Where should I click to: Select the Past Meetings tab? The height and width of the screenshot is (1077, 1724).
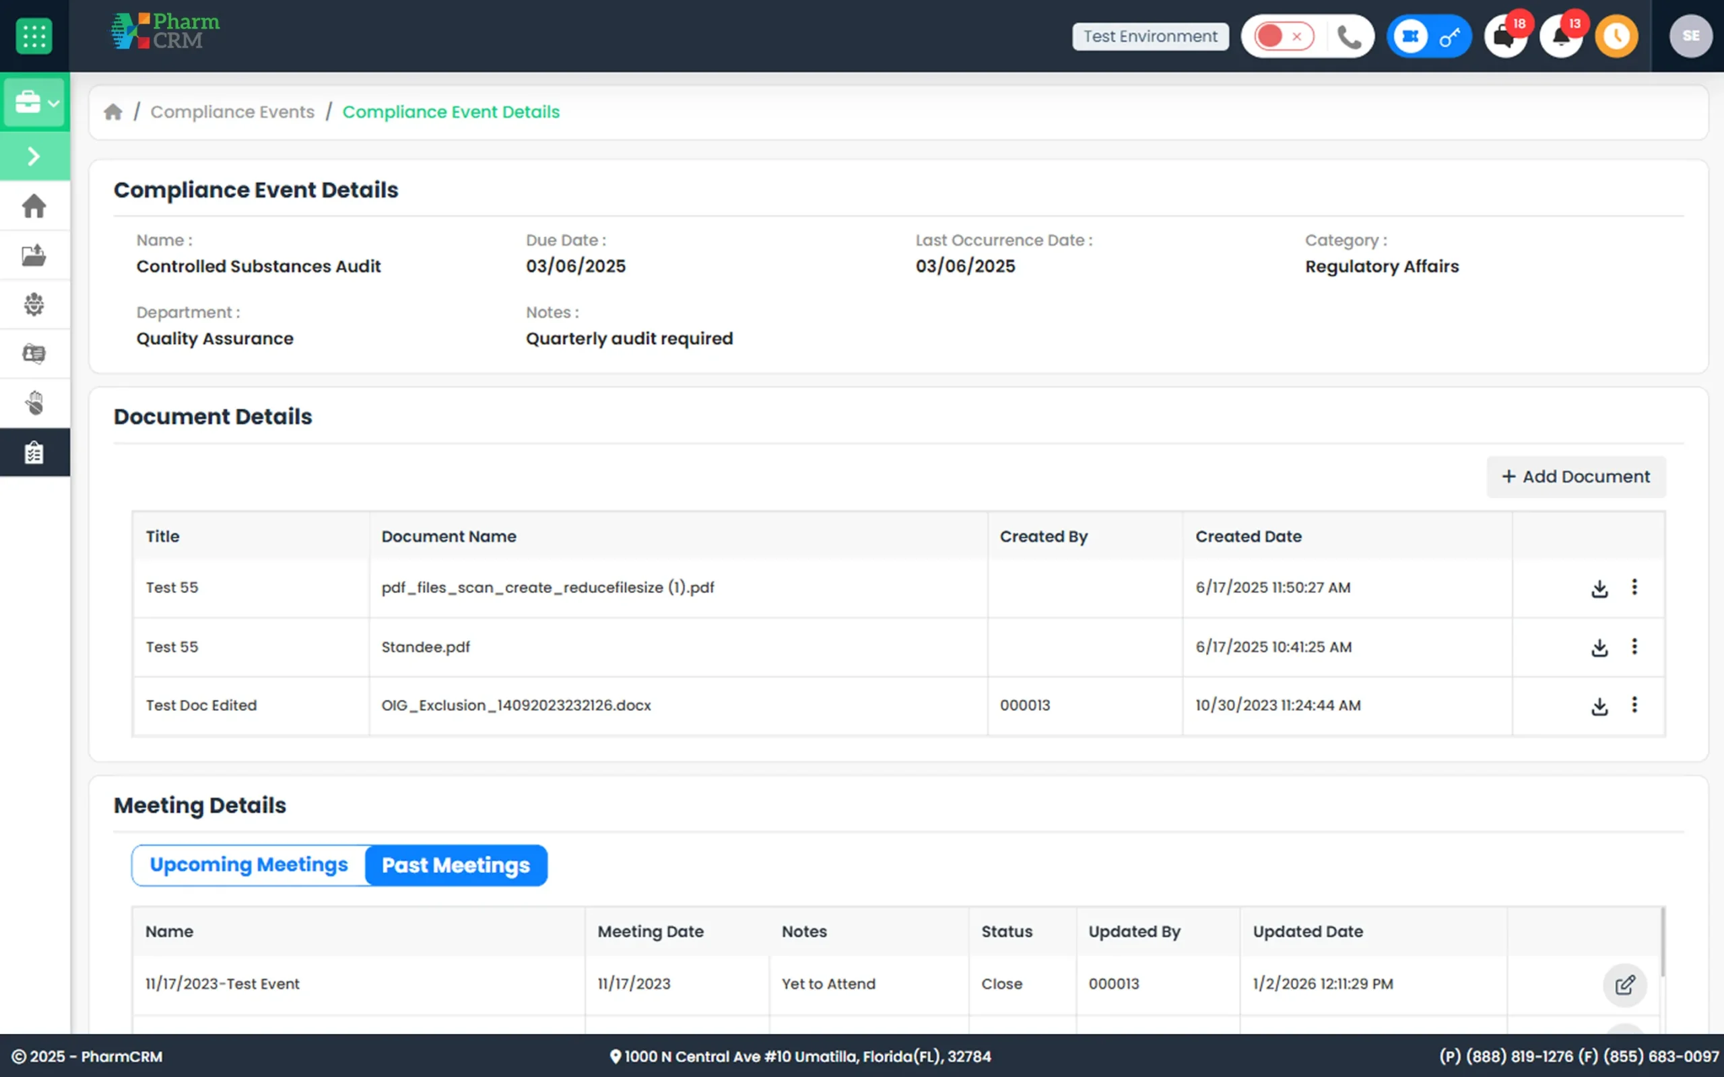(x=456, y=866)
